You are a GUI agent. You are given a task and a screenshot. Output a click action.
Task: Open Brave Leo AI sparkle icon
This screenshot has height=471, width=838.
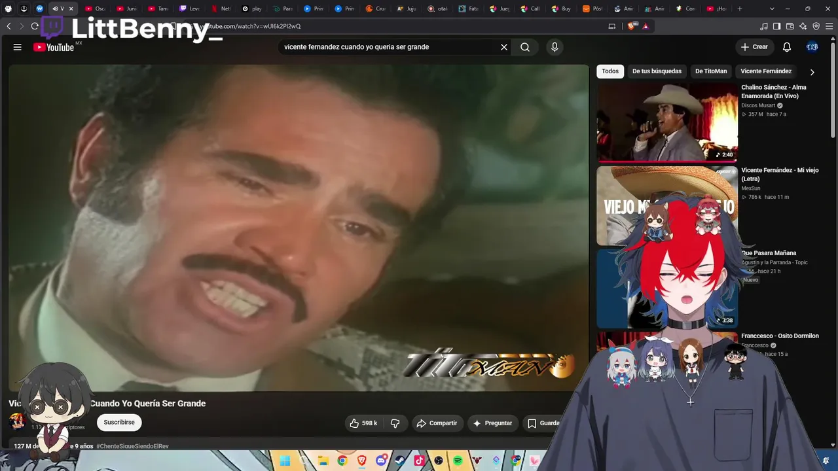tap(803, 26)
